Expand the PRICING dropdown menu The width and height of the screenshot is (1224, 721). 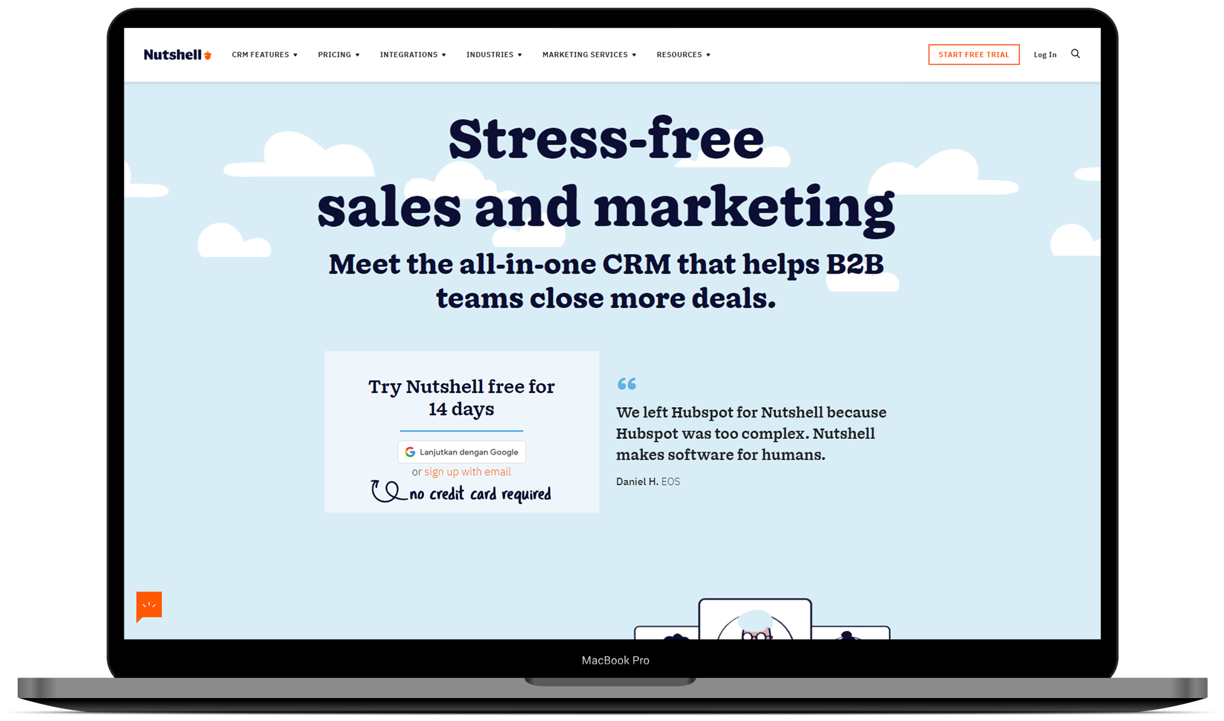pyautogui.click(x=339, y=54)
